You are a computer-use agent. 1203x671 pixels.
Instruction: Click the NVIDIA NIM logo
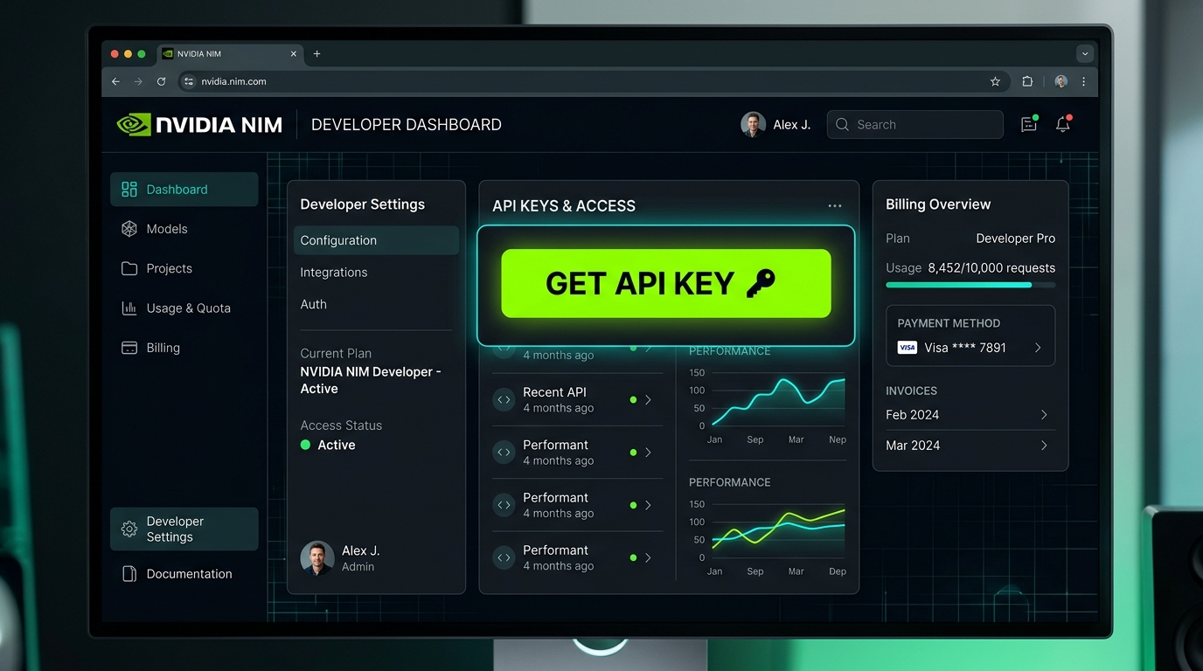tap(199, 124)
